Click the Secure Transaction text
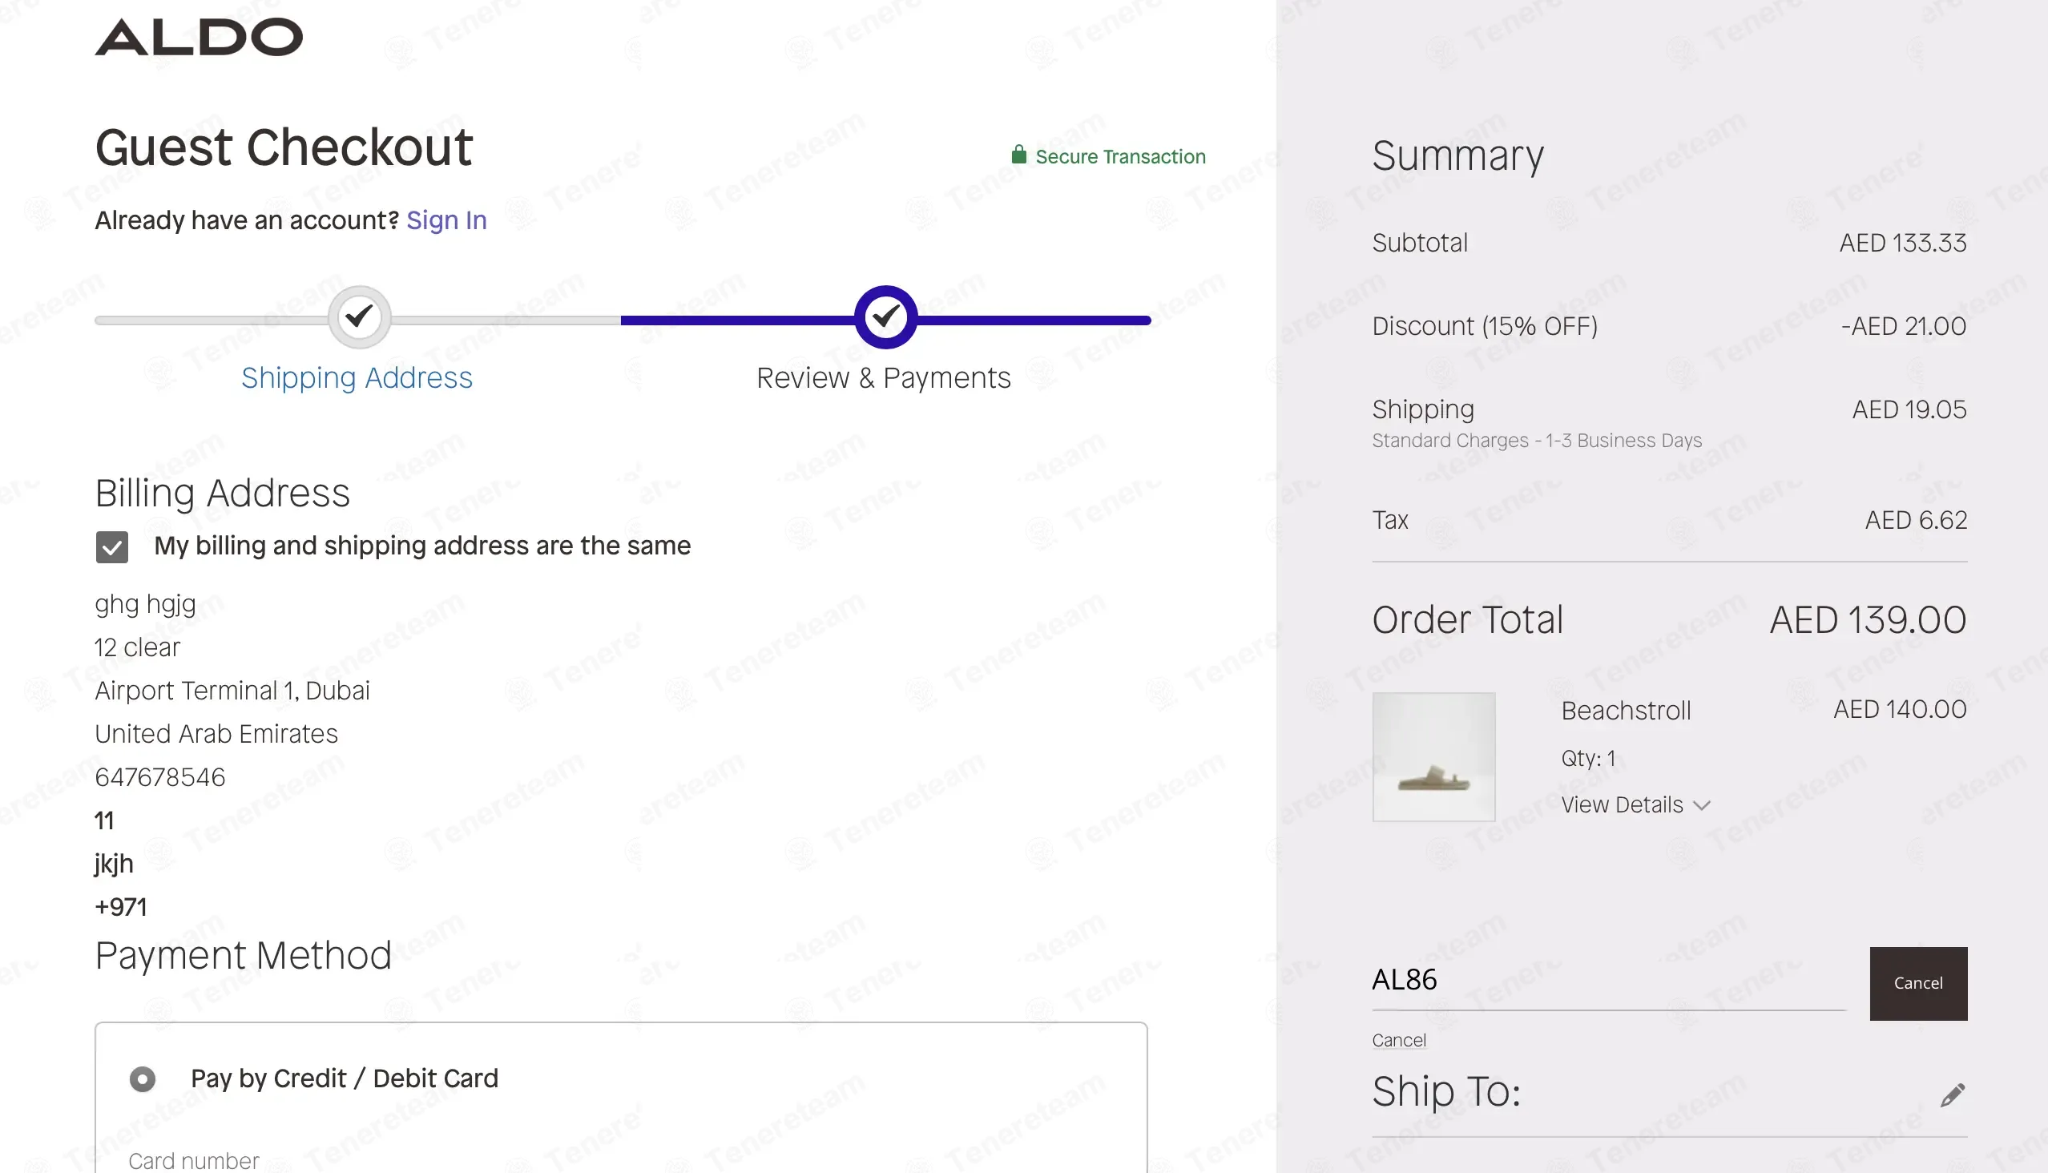Viewport: 2048px width, 1173px height. (x=1120, y=156)
